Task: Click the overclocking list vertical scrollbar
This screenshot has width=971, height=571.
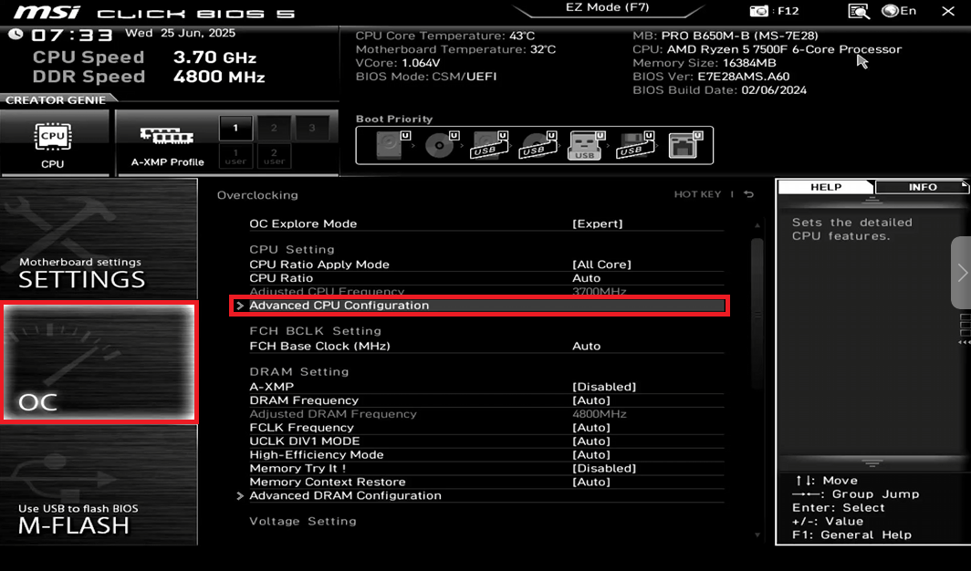Action: coord(757,274)
